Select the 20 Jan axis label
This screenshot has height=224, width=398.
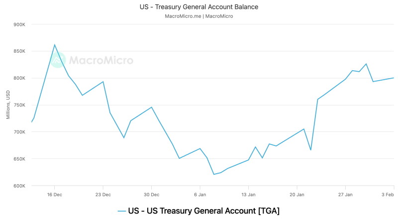coord(297,195)
